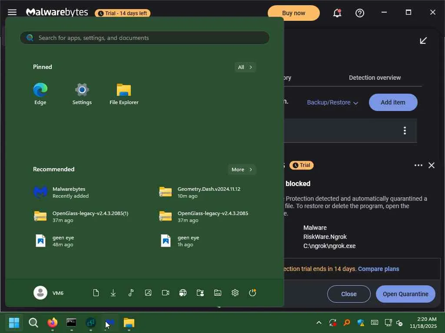
Task: Open Personal folder shortcut in Start footer
Action: pos(200,293)
